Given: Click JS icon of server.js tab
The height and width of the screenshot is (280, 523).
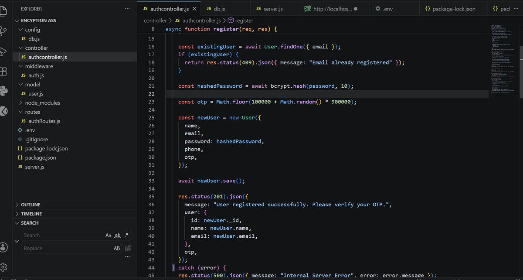Looking at the screenshot, I should [x=259, y=9].
